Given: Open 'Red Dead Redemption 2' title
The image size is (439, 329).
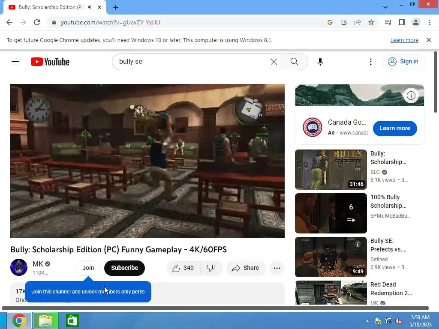Looking at the screenshot, I should click(x=391, y=289).
